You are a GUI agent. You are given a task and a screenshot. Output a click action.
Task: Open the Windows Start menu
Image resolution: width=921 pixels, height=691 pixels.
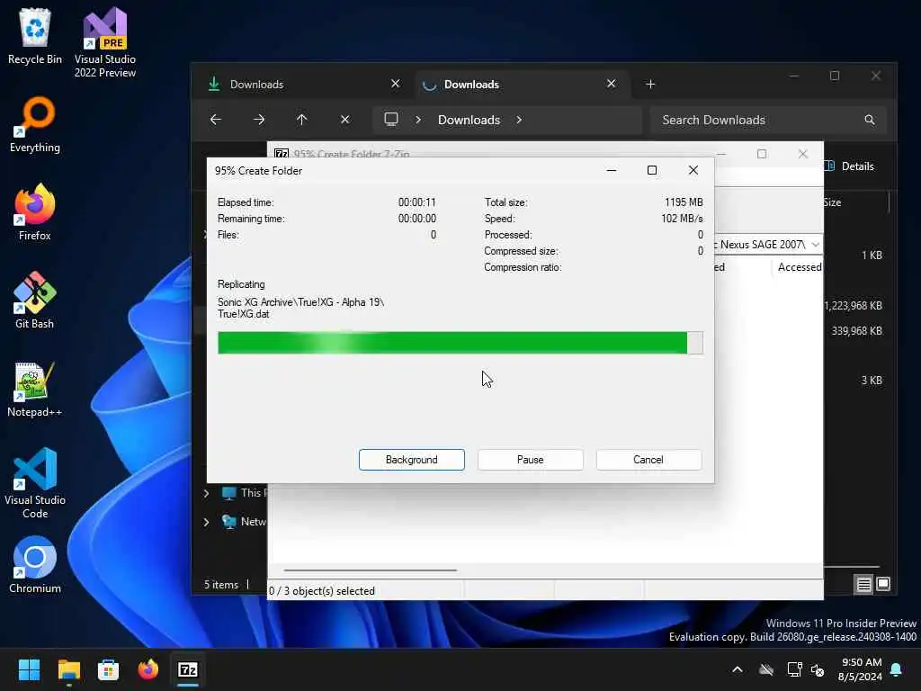(29, 669)
